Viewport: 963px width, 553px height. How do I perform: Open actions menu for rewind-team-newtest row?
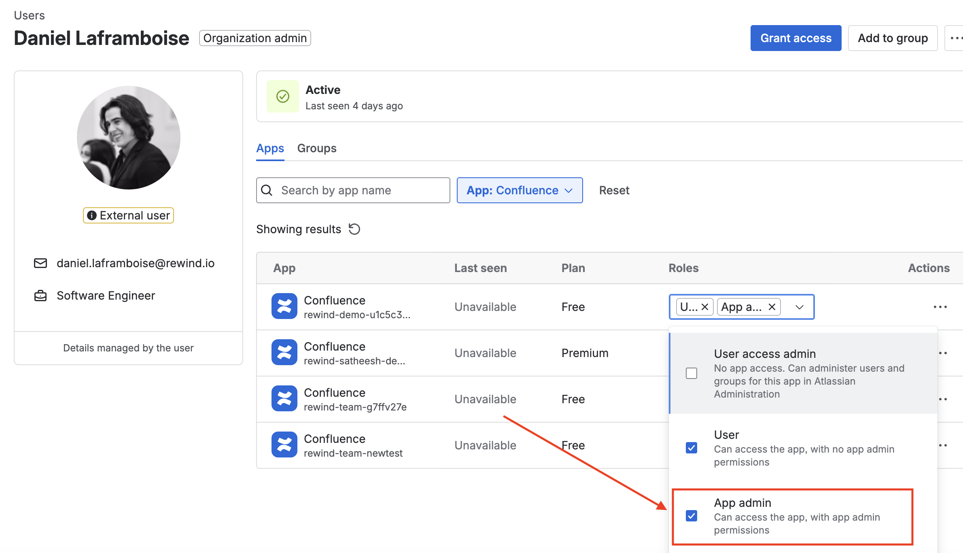pyautogui.click(x=943, y=445)
